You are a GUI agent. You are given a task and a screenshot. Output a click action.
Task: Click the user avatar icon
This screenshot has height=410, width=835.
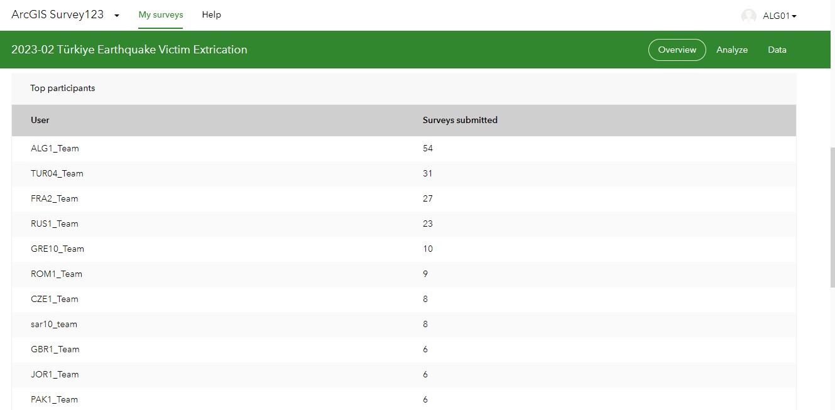tap(748, 16)
